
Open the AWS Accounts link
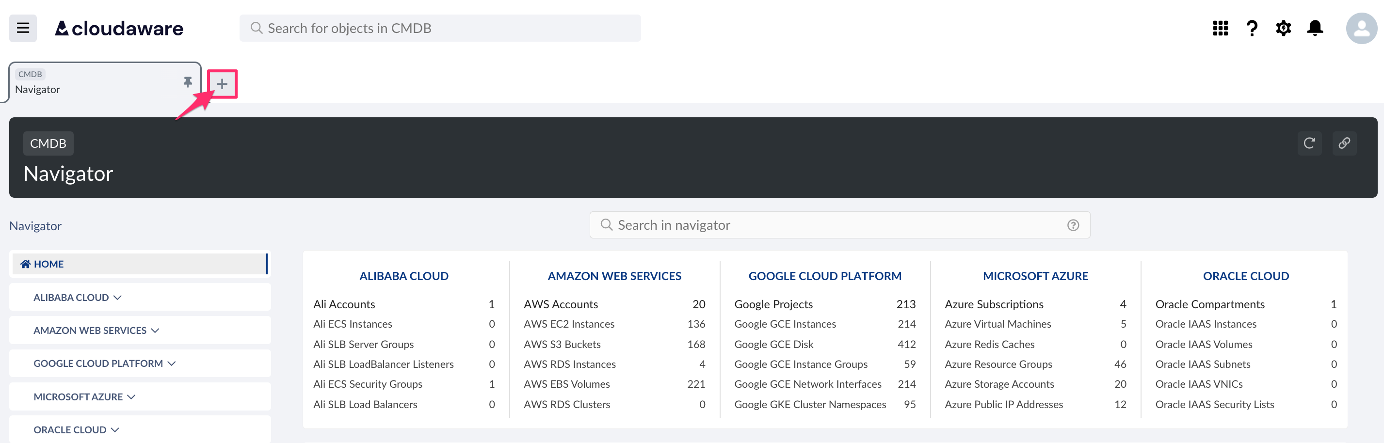coord(561,304)
